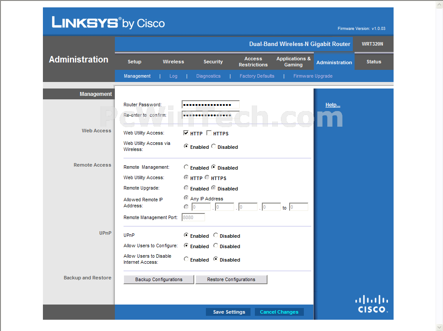This screenshot has height=331, width=443.
Task: Go to the Security tab
Action: point(213,62)
